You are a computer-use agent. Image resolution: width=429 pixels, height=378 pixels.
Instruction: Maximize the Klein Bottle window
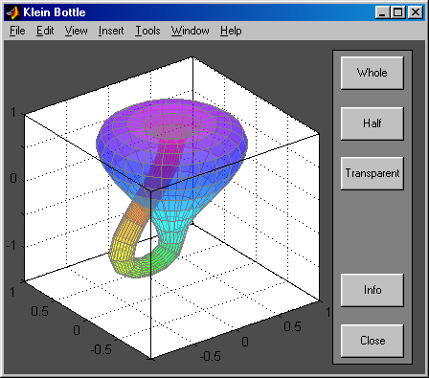(397, 12)
